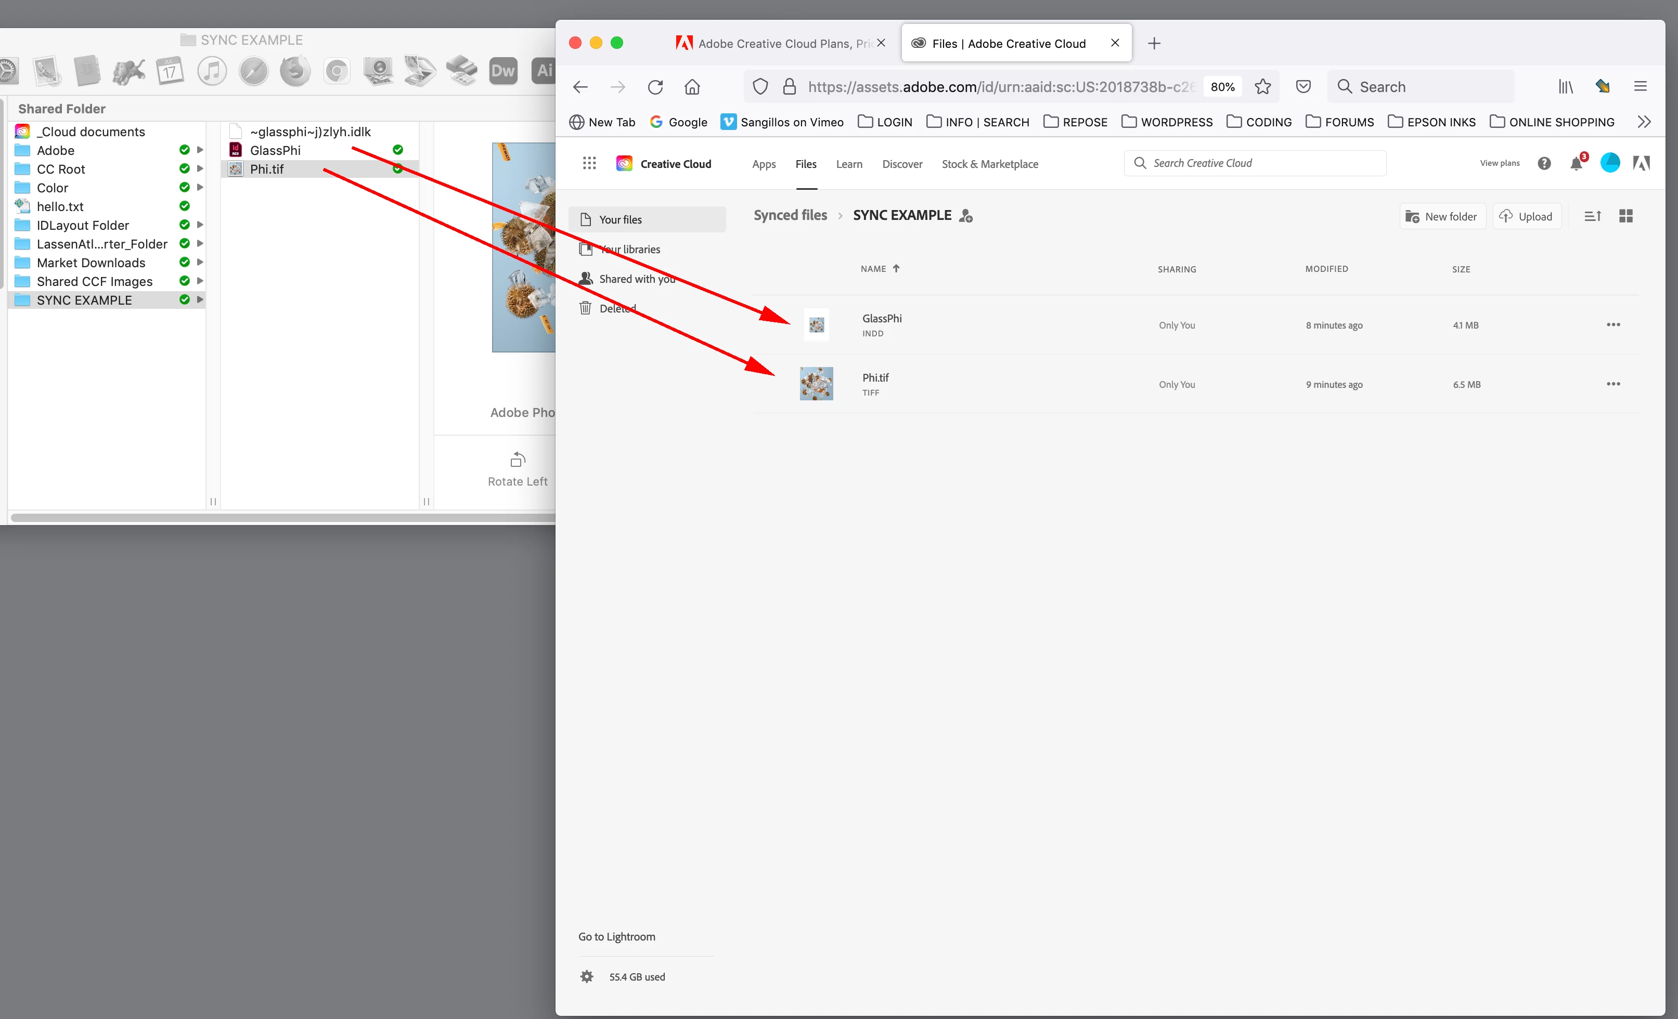The image size is (1678, 1019).
Task: Bookmark this page with the star icon
Action: 1262,87
